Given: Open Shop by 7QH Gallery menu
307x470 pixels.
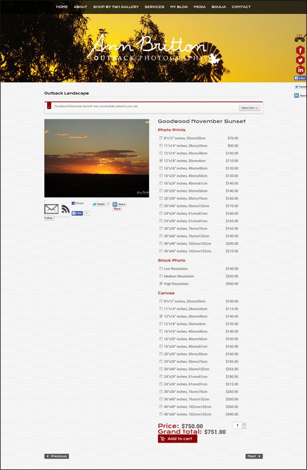Looking at the screenshot, I should click(x=116, y=6).
